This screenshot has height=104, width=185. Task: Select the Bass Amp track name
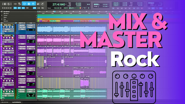[x=7, y=25]
